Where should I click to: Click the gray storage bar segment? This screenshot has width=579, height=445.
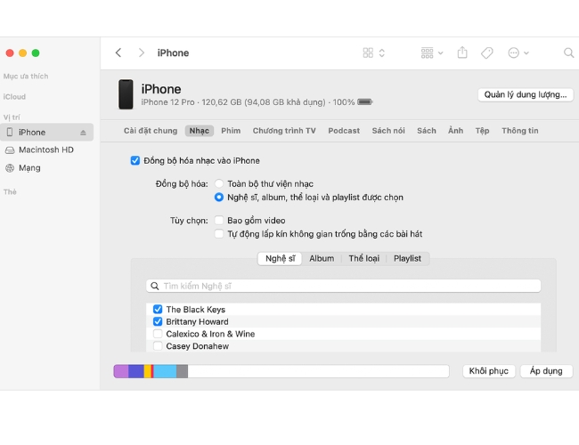click(182, 371)
